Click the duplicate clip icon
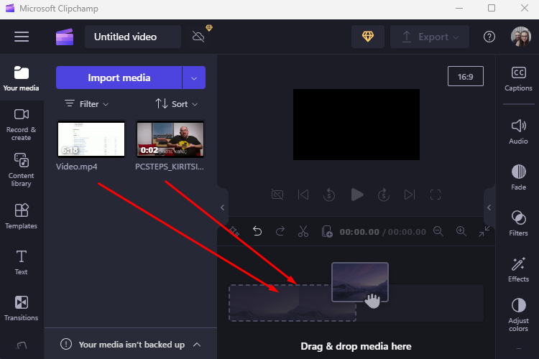The image size is (539, 359). [x=326, y=231]
